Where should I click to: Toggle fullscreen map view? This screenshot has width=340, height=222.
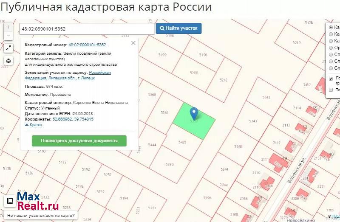click(x=8, y=48)
